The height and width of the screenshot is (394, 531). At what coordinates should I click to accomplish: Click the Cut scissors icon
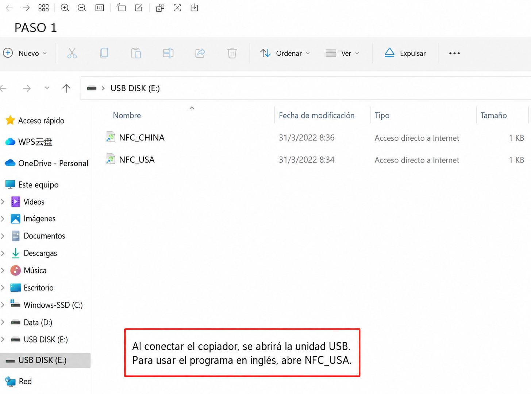click(72, 53)
